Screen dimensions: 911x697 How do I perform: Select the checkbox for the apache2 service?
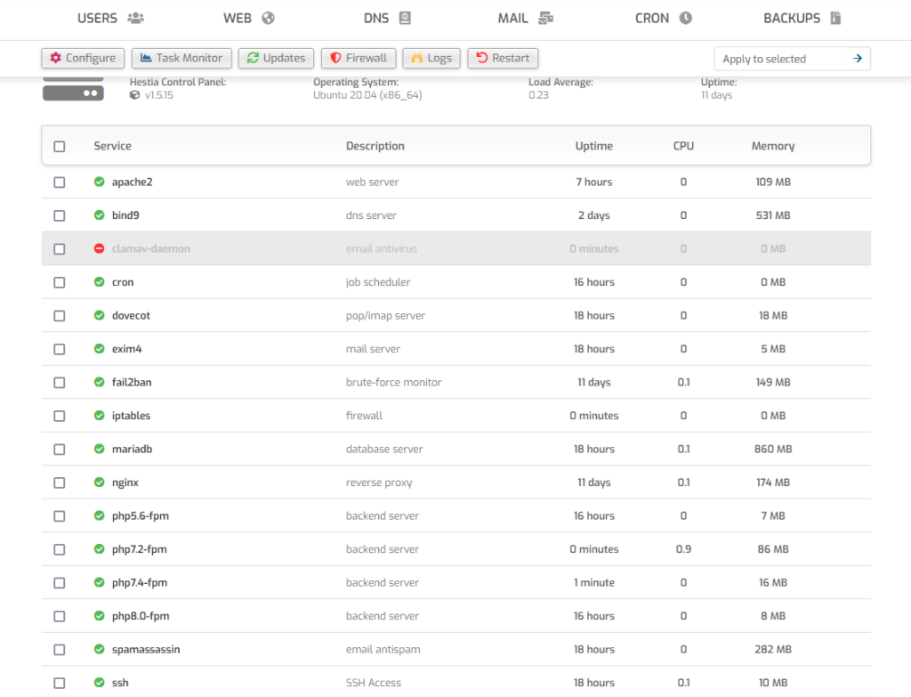[60, 182]
